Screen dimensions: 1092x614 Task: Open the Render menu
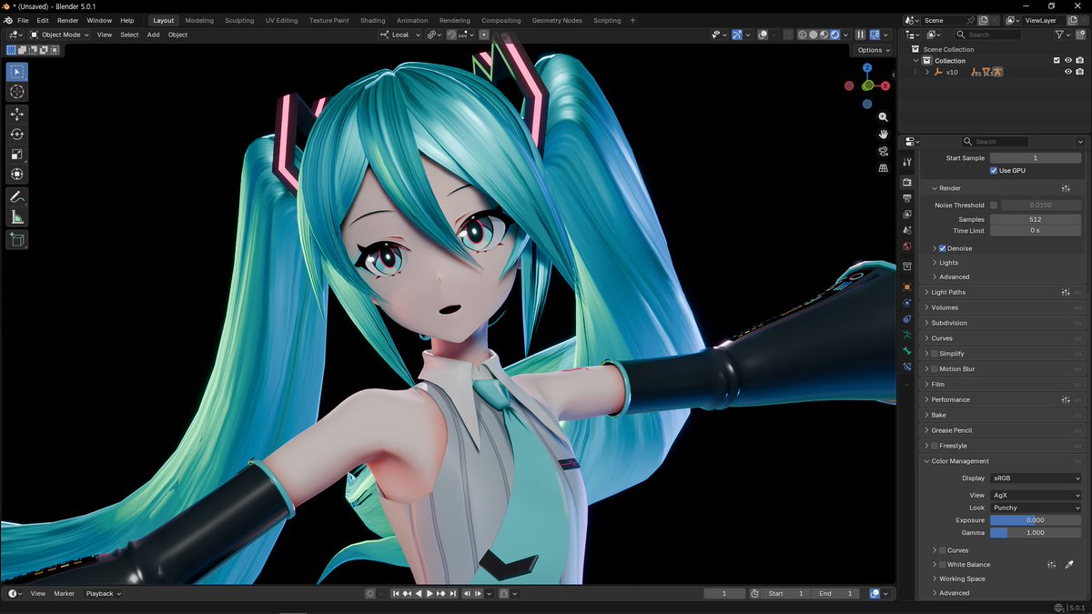[x=68, y=20]
